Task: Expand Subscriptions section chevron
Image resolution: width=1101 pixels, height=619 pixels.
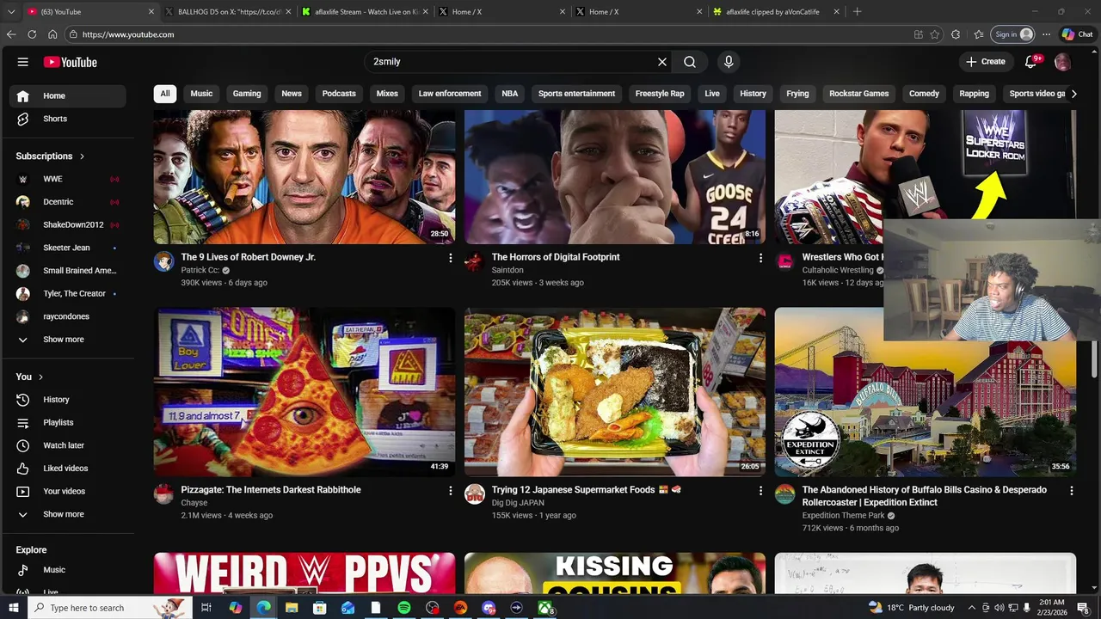Action: (82, 156)
